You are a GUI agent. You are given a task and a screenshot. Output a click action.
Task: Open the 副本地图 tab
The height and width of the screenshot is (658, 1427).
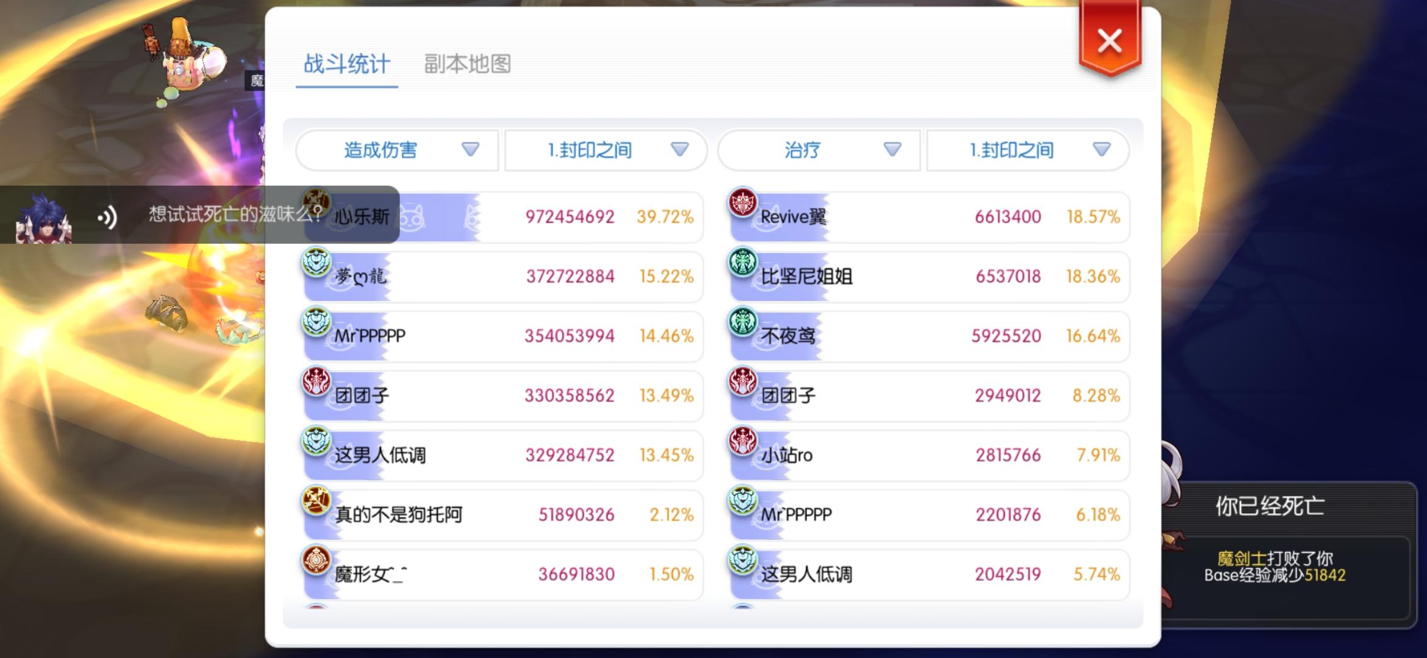[468, 64]
